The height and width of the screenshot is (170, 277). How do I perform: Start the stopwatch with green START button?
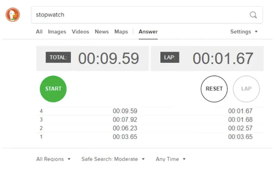click(x=53, y=89)
